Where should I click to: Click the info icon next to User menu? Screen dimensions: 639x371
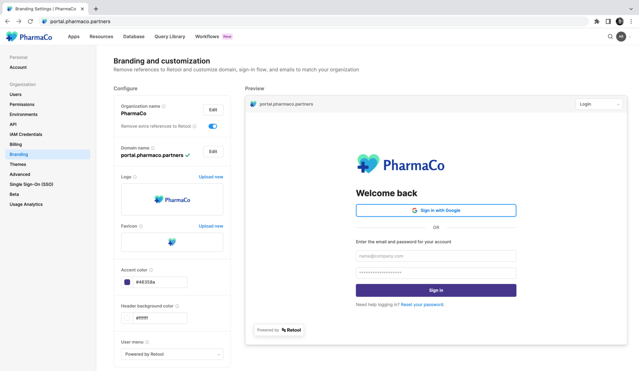pos(147,342)
